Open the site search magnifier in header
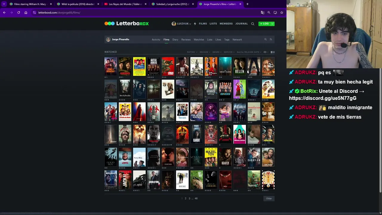 click(252, 24)
